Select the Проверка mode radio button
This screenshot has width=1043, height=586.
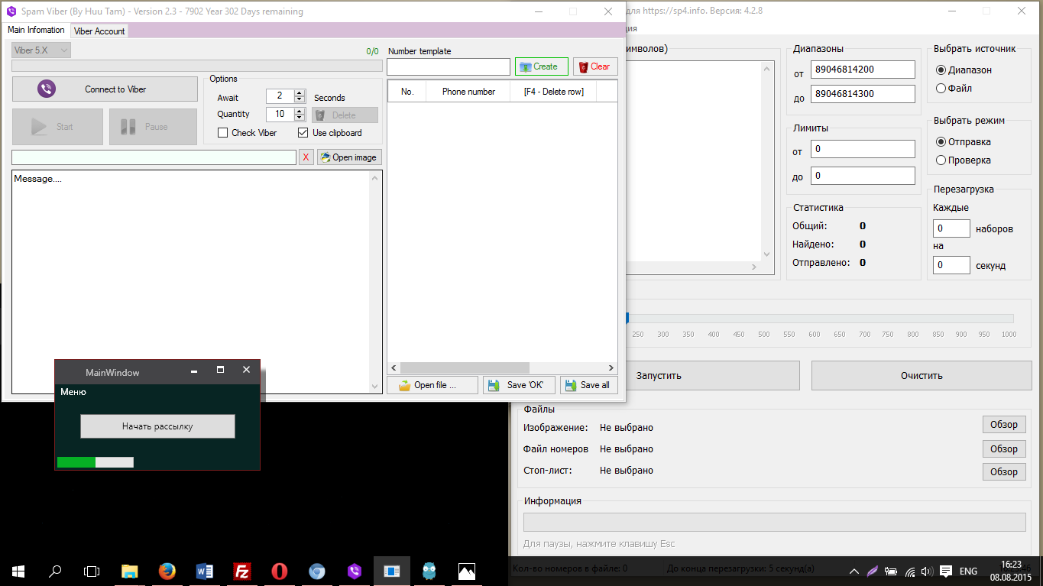[x=941, y=160]
